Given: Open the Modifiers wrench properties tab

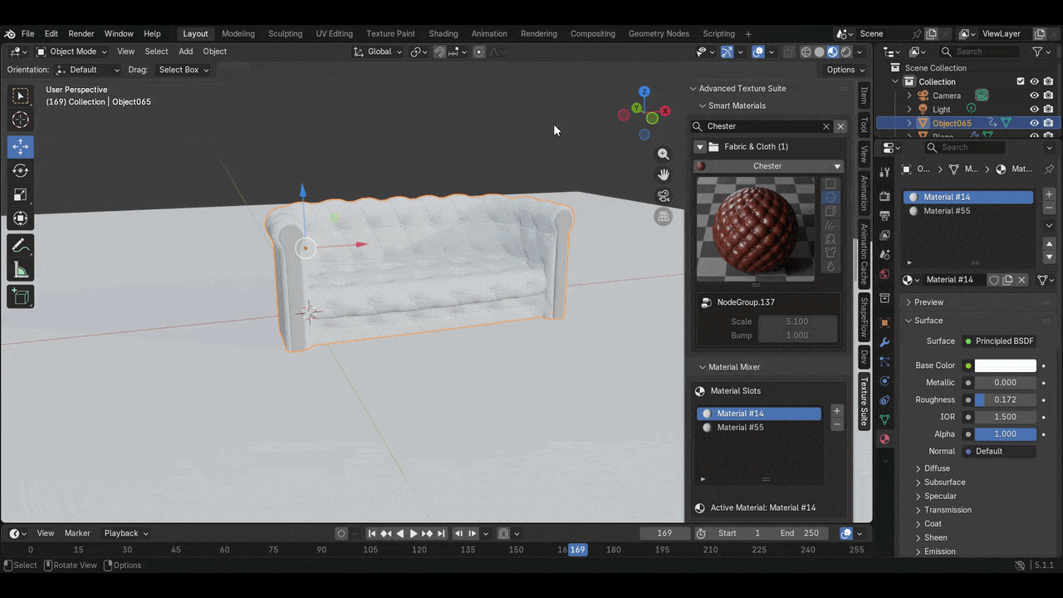Looking at the screenshot, I should [x=884, y=342].
